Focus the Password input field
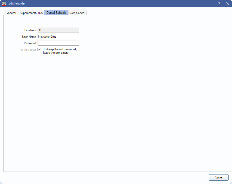This screenshot has height=184, width=232. [x=58, y=43]
